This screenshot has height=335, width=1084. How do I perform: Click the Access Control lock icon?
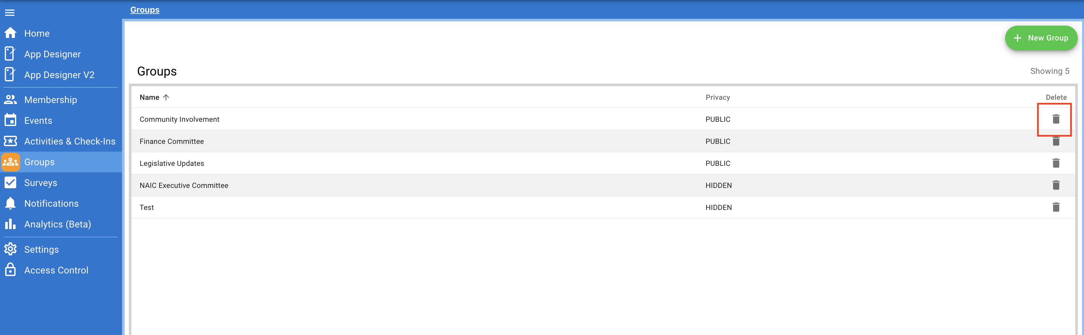point(10,270)
